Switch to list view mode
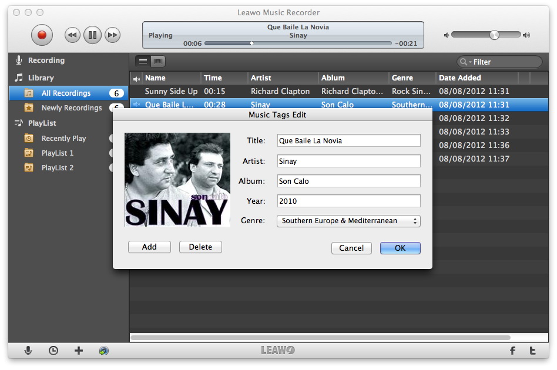Image resolution: width=557 pixels, height=370 pixels. coord(143,62)
